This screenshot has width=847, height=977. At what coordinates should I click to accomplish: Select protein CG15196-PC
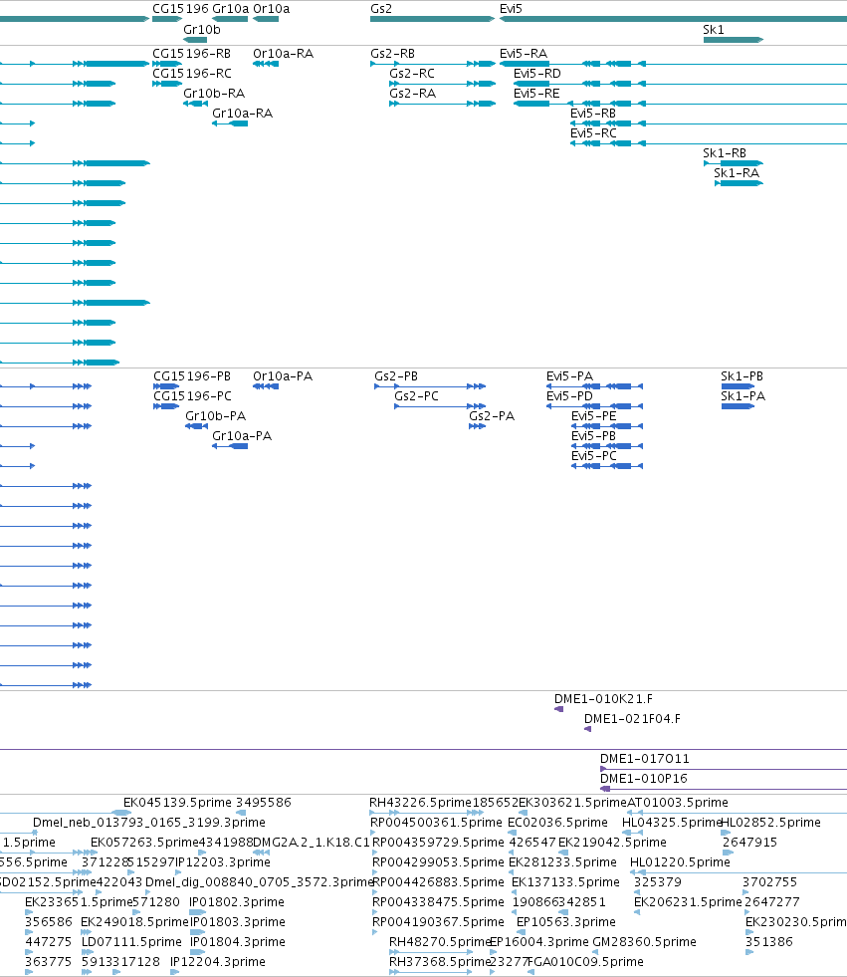pyautogui.click(x=192, y=396)
